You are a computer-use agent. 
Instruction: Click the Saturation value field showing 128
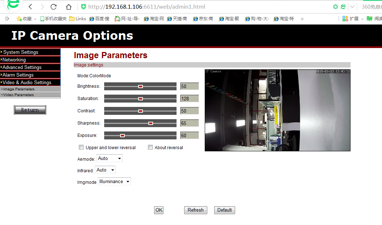[x=190, y=99]
